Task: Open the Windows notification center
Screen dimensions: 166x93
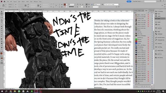Action: coord(163,91)
